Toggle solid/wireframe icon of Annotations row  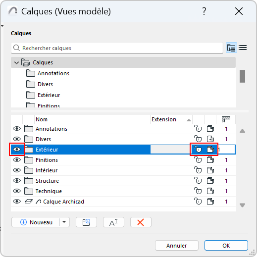coord(210,129)
